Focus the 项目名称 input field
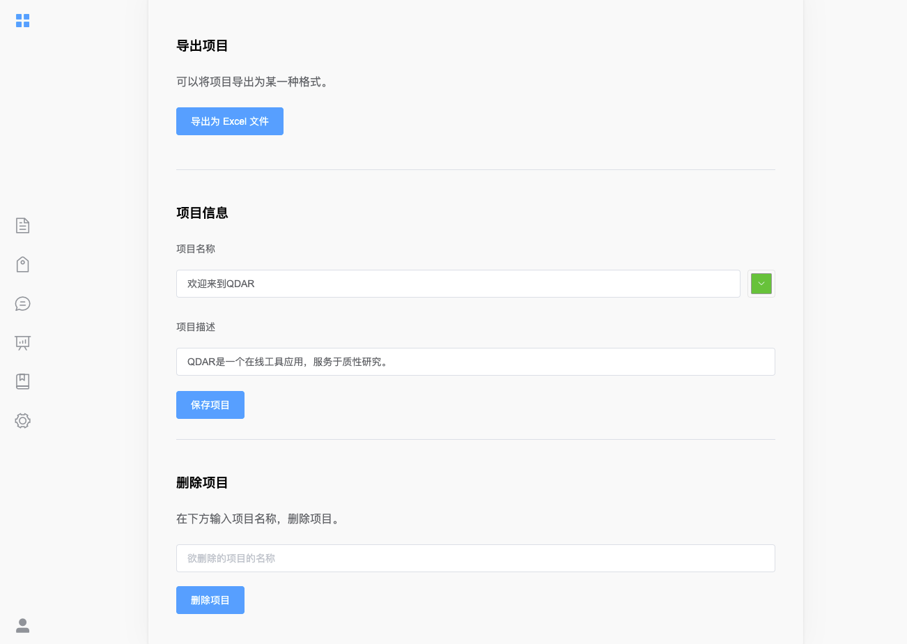 (x=458, y=284)
